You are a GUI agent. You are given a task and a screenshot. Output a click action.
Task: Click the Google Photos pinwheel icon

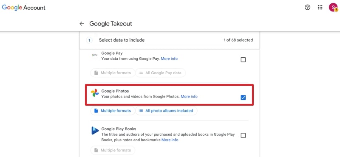click(x=95, y=93)
